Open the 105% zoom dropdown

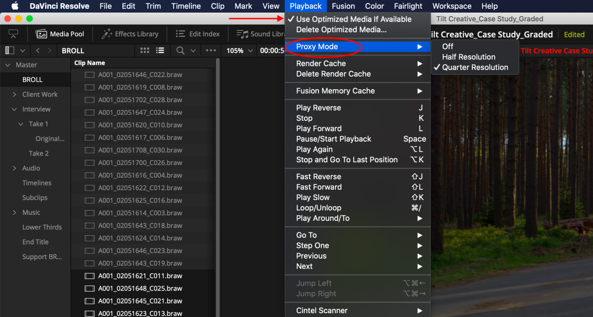[240, 50]
